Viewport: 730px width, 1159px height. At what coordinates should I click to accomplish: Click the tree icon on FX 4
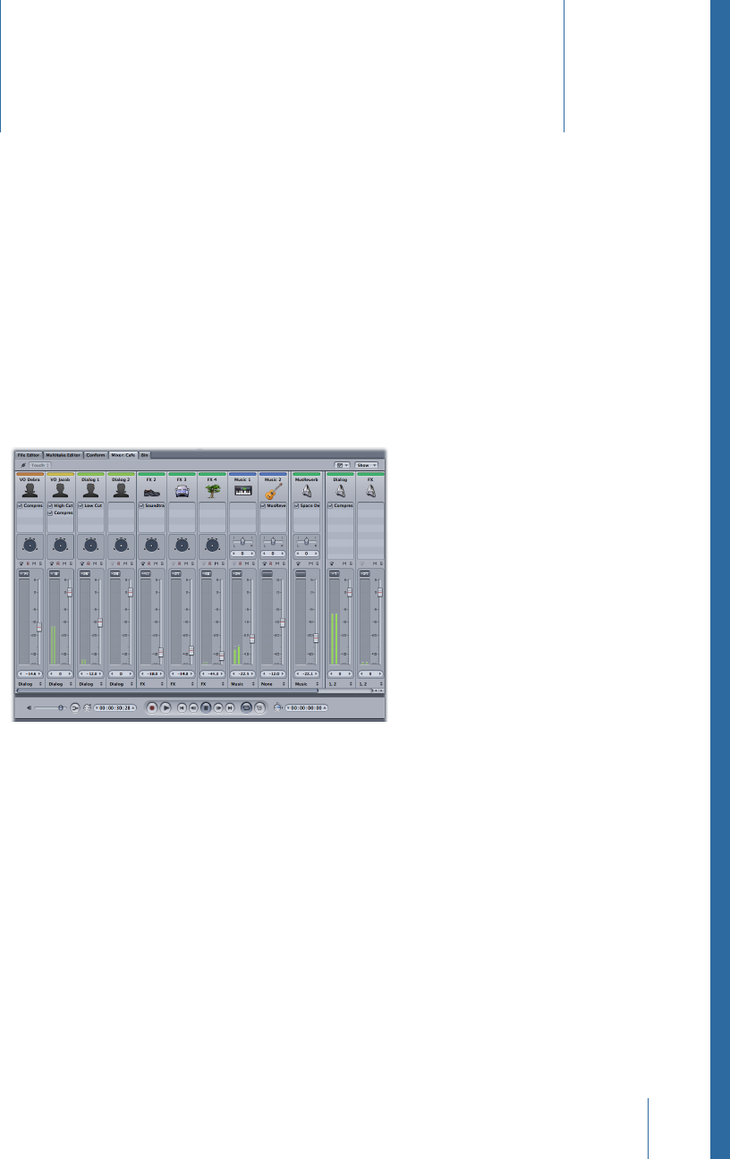coord(212,490)
